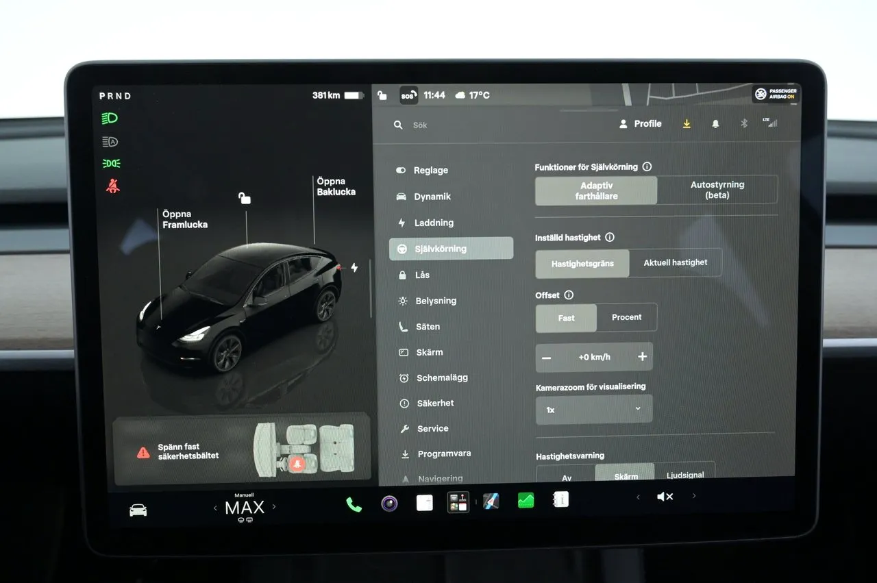
Task: Tap the LTE signal strength icon
Action: pos(770,123)
